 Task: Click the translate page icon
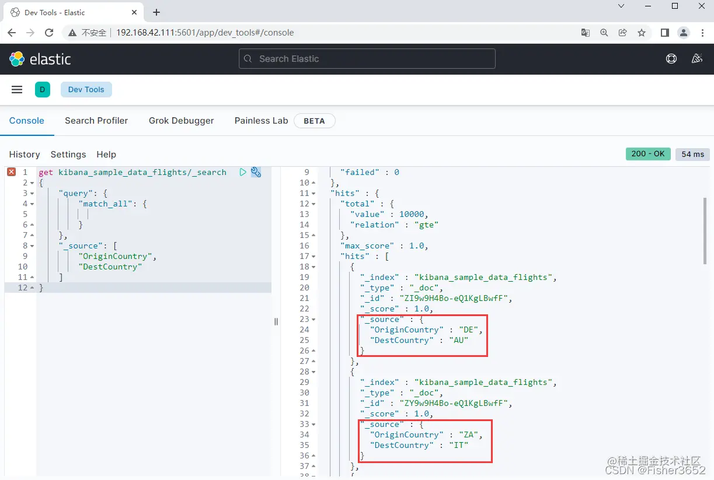pos(586,33)
